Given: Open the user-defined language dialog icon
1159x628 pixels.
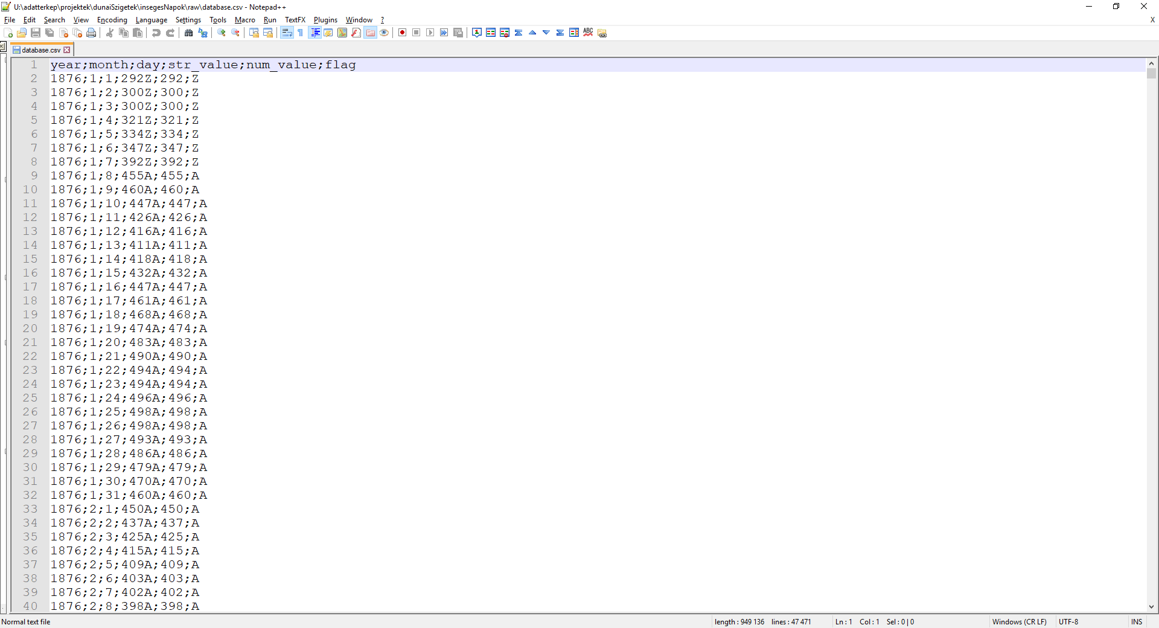Looking at the screenshot, I should coord(328,33).
